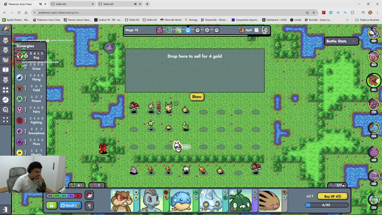The image size is (382, 215).
Task: Select the Electric synergy lightning icon
Action: pos(20,153)
